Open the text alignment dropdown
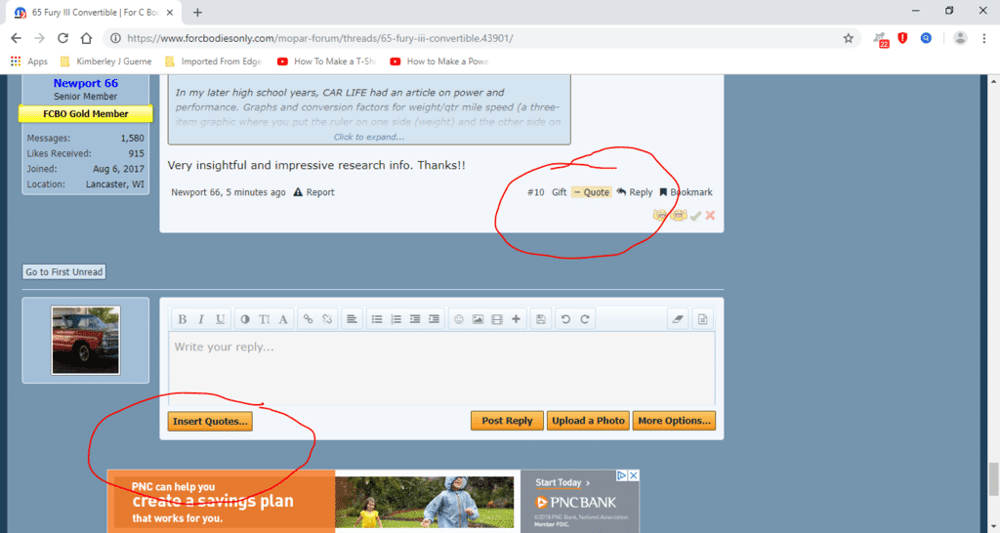1000x533 pixels. (351, 319)
